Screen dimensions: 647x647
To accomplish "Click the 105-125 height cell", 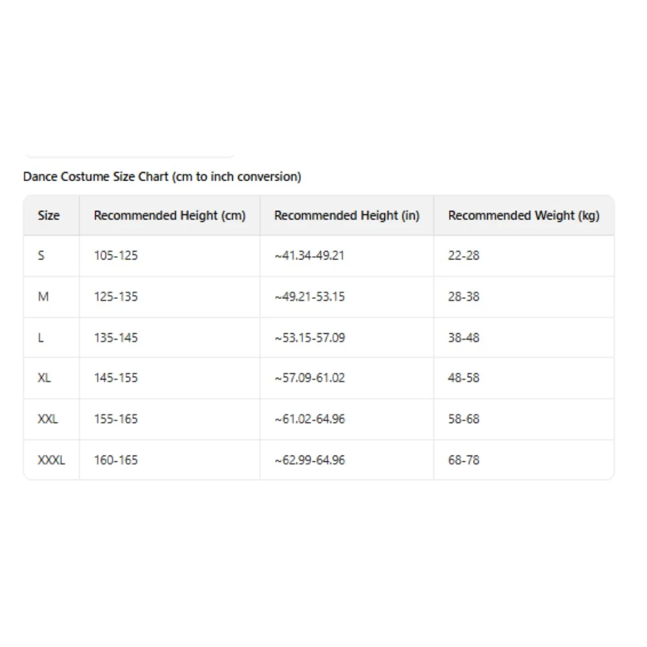I will (116, 256).
